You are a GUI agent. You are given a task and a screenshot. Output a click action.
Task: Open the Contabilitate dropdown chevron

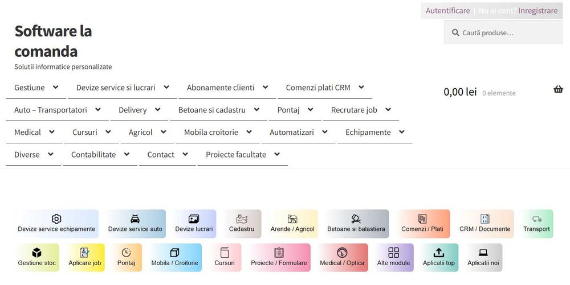[127, 154]
